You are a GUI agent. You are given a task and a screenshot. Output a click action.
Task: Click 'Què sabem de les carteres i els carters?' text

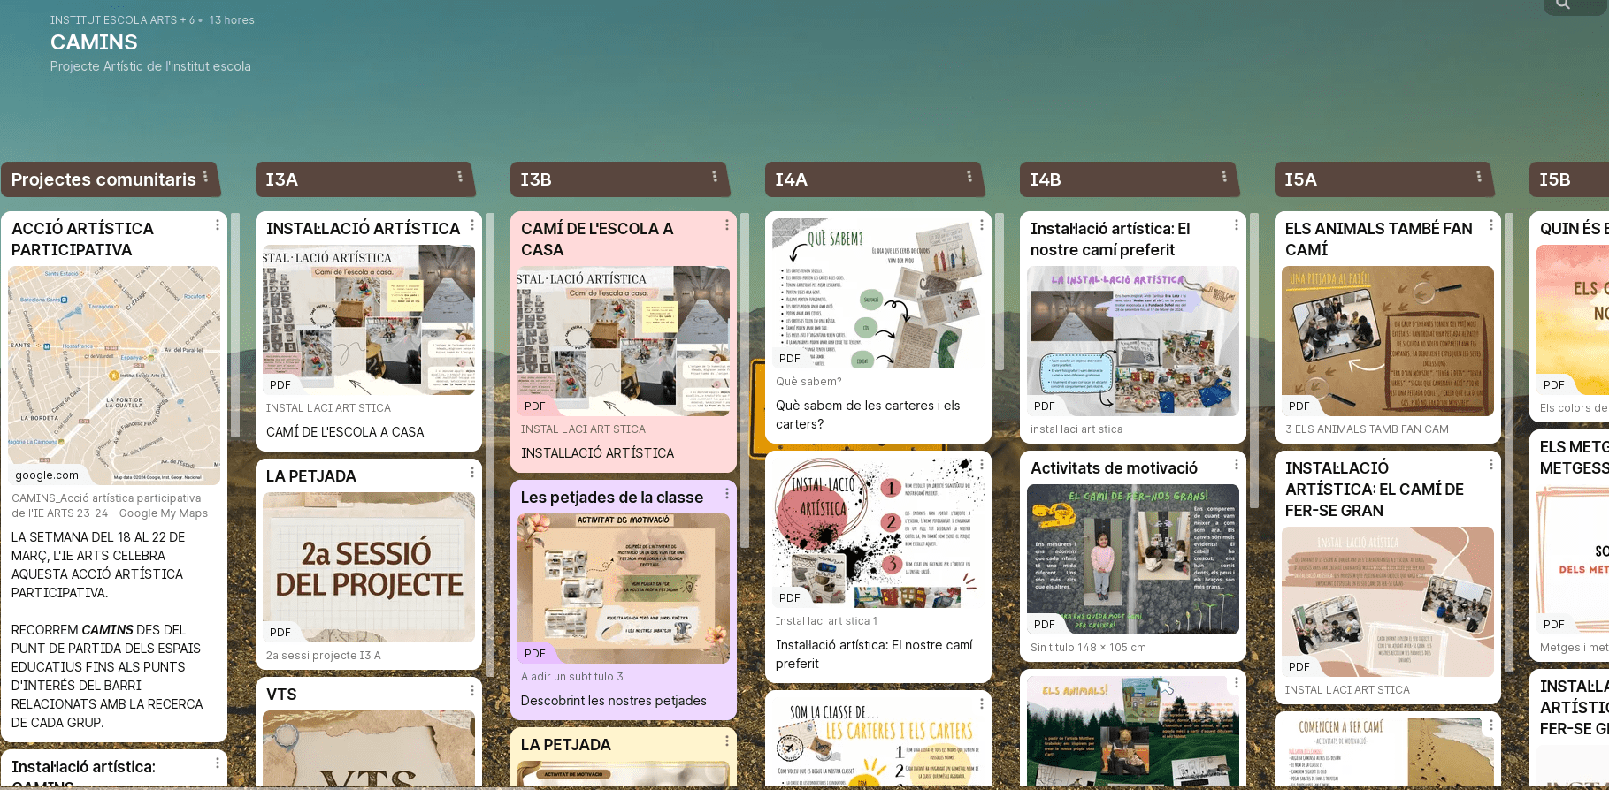coord(868,415)
